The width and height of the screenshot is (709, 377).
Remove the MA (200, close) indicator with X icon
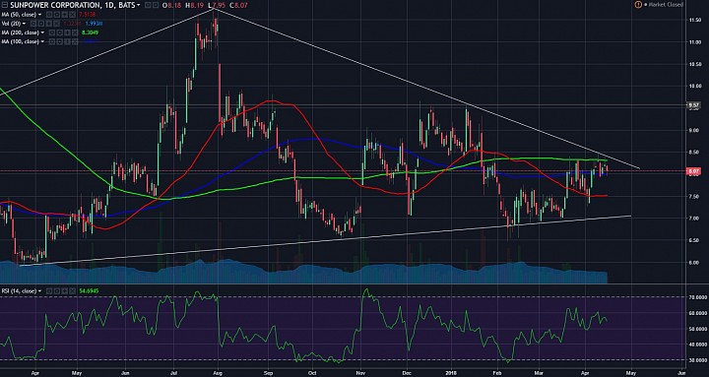tap(75, 32)
